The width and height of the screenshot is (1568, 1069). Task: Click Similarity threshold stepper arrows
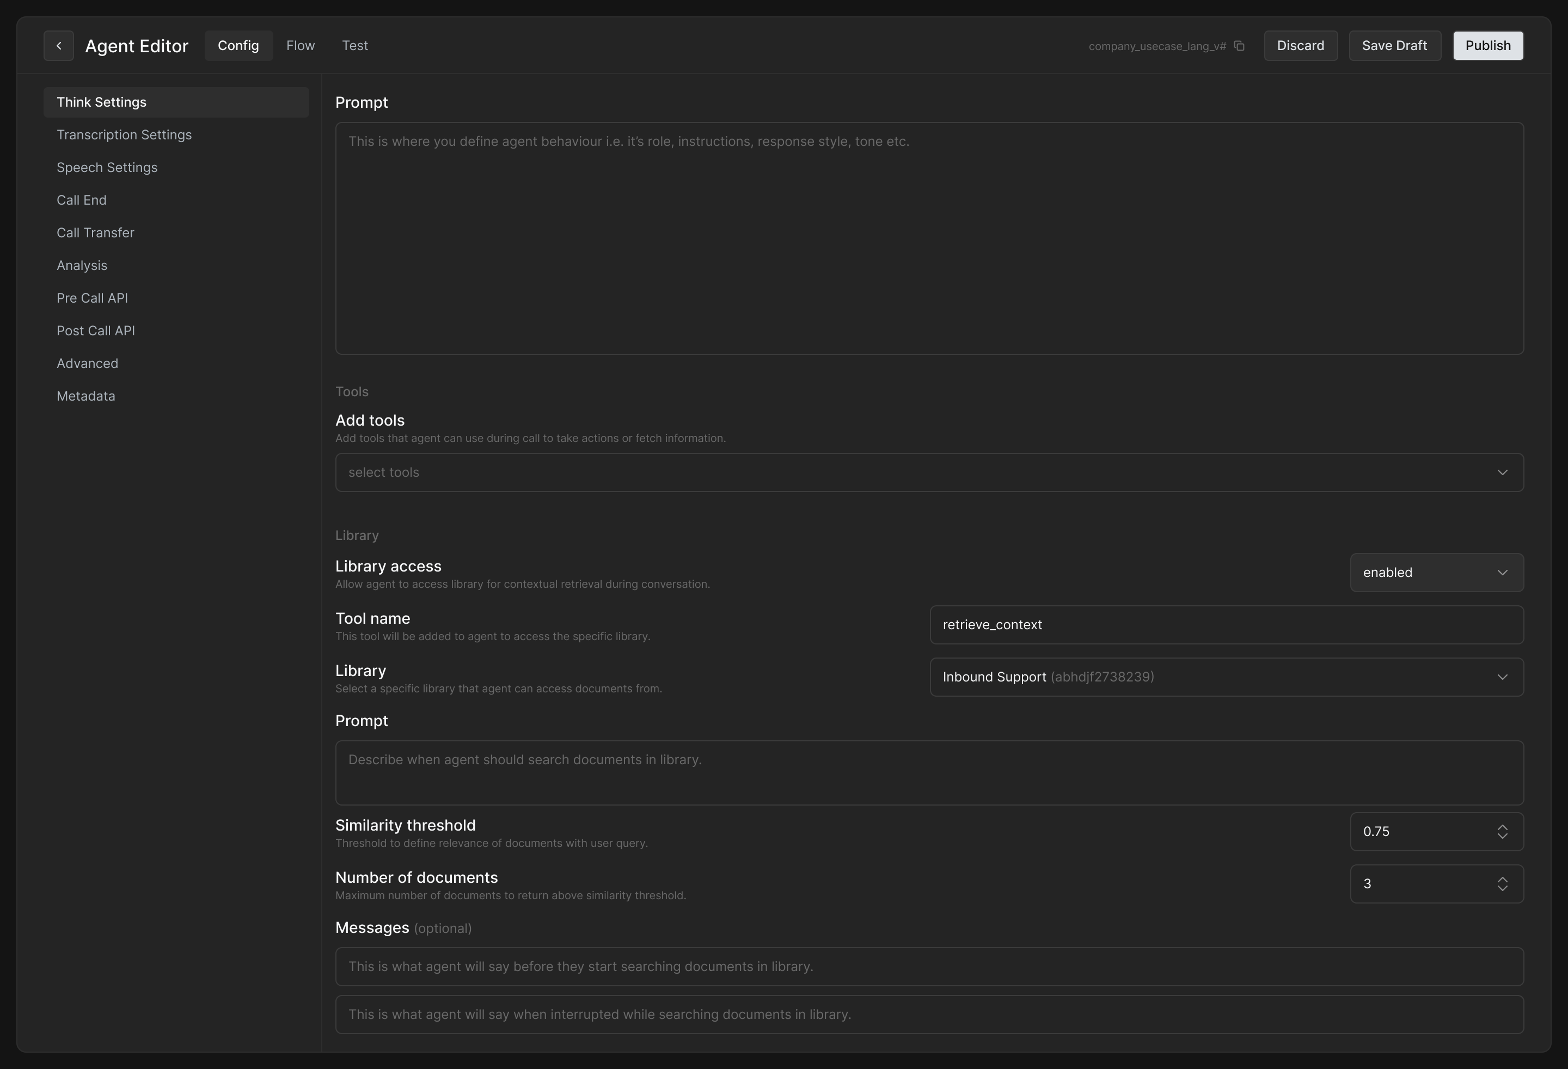[x=1502, y=832]
